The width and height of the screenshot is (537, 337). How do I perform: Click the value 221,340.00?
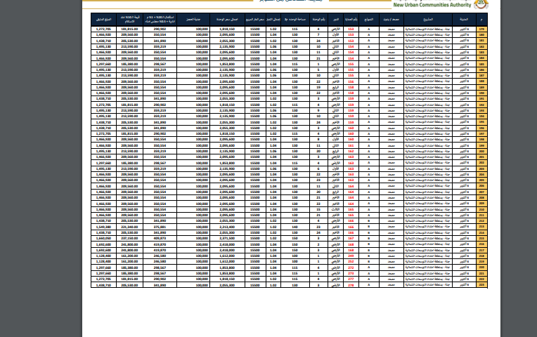point(129,227)
